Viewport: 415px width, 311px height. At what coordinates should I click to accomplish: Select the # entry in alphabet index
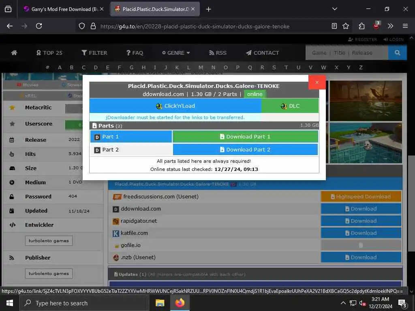pyautogui.click(x=47, y=68)
